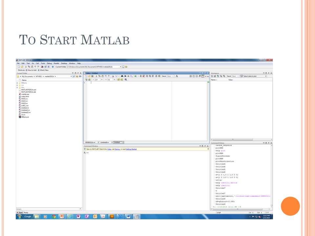This screenshot has height=236, width=315.
Task: Open the Desktop menu
Action: point(64,63)
